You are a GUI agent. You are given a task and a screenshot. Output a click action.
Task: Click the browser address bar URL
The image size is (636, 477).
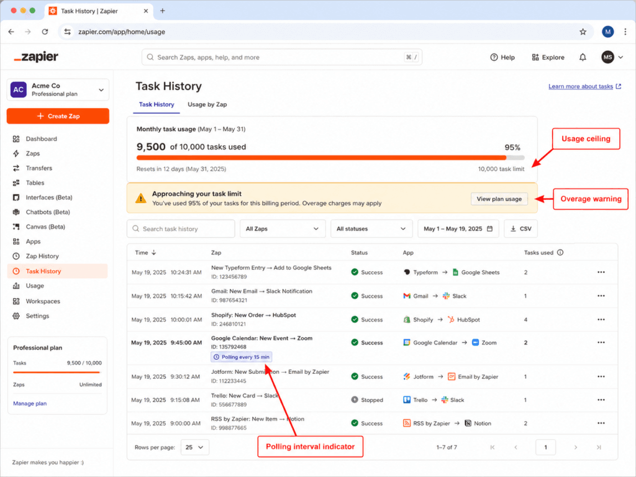click(x=121, y=32)
